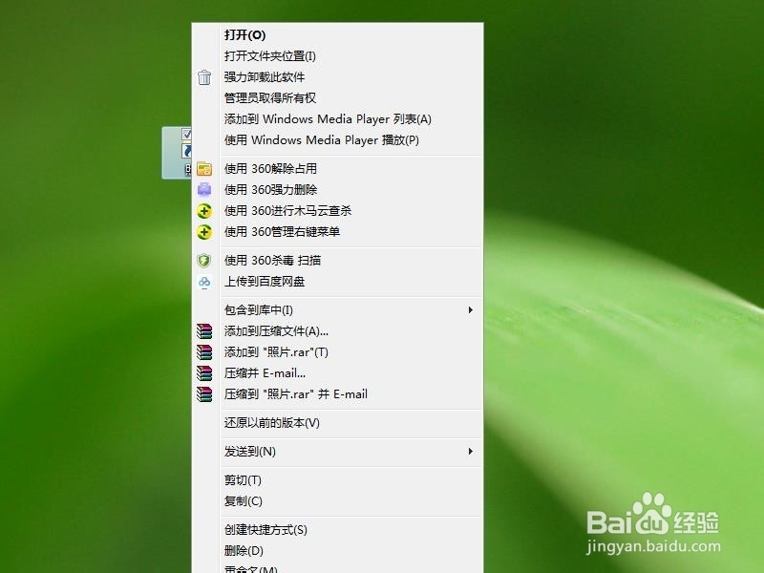This screenshot has height=573, width=764.
Task: Choose 打开(O) from the context menu
Action: click(x=337, y=35)
